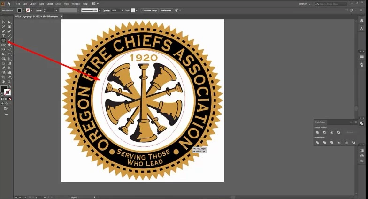Open the Object menu

coord(33,4)
